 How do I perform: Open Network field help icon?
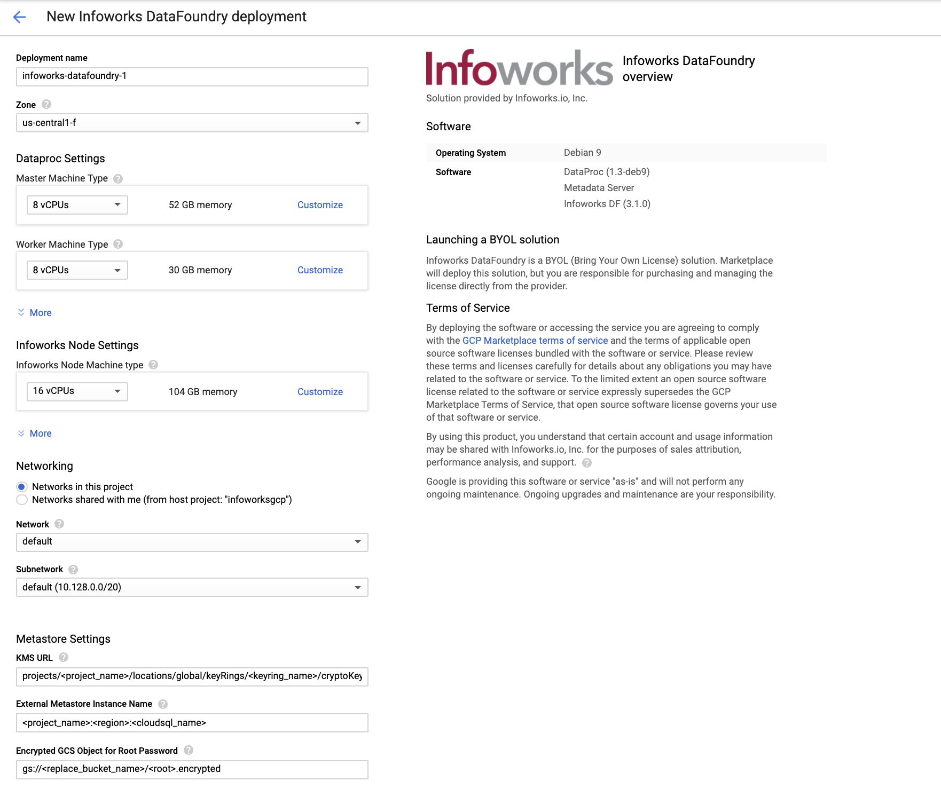coord(59,524)
